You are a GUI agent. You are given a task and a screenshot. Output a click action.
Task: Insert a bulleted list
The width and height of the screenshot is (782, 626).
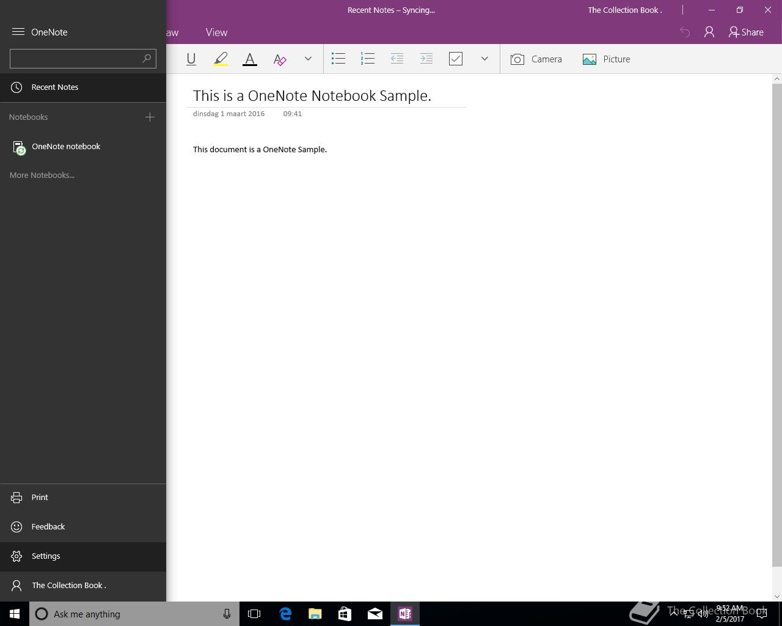(x=338, y=59)
